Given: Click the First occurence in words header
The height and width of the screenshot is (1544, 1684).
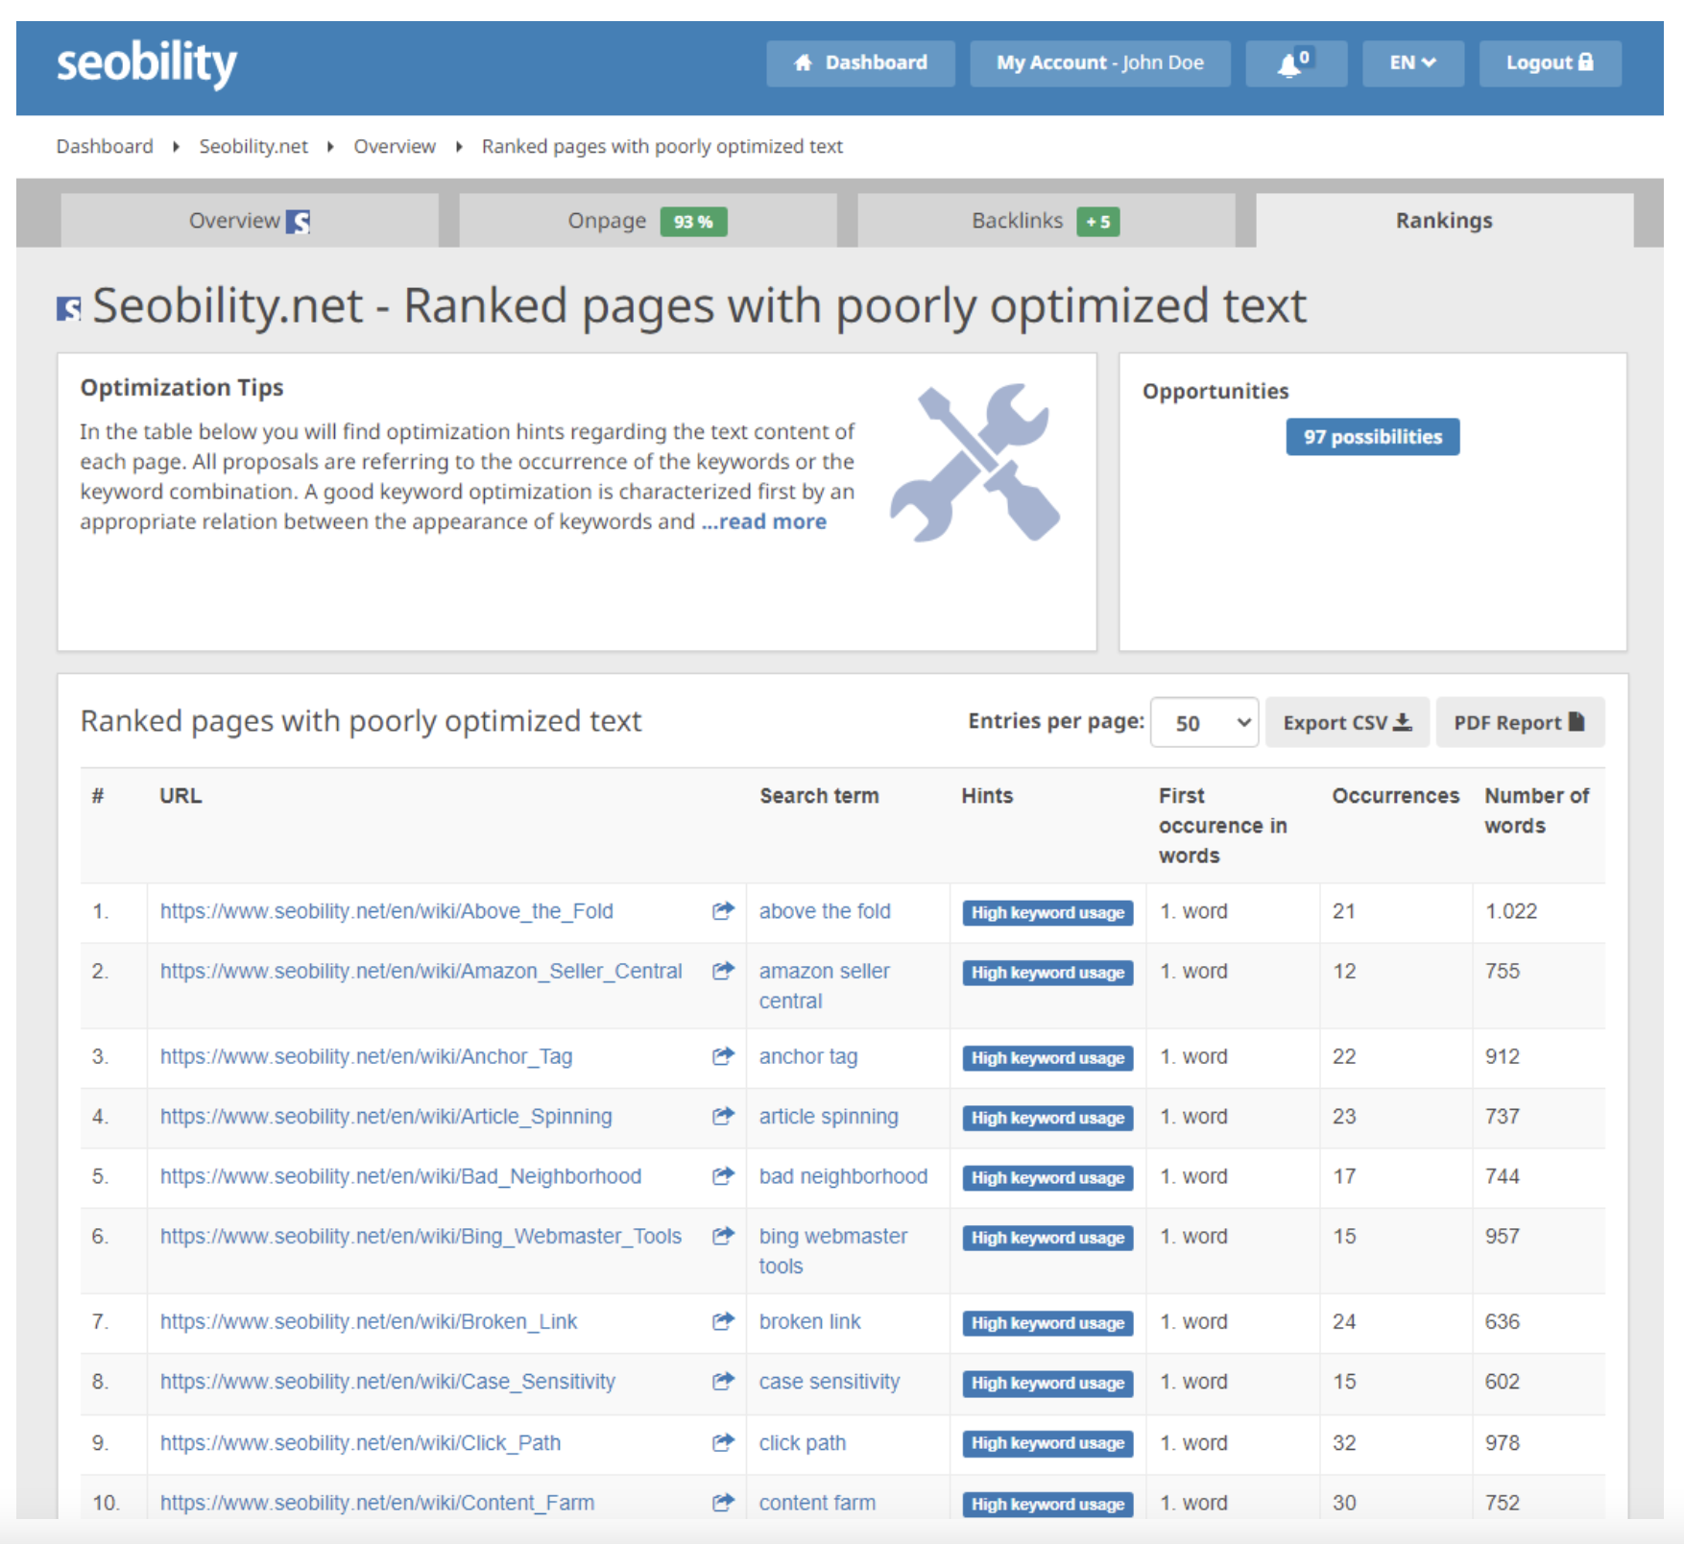Looking at the screenshot, I should 1222,826.
